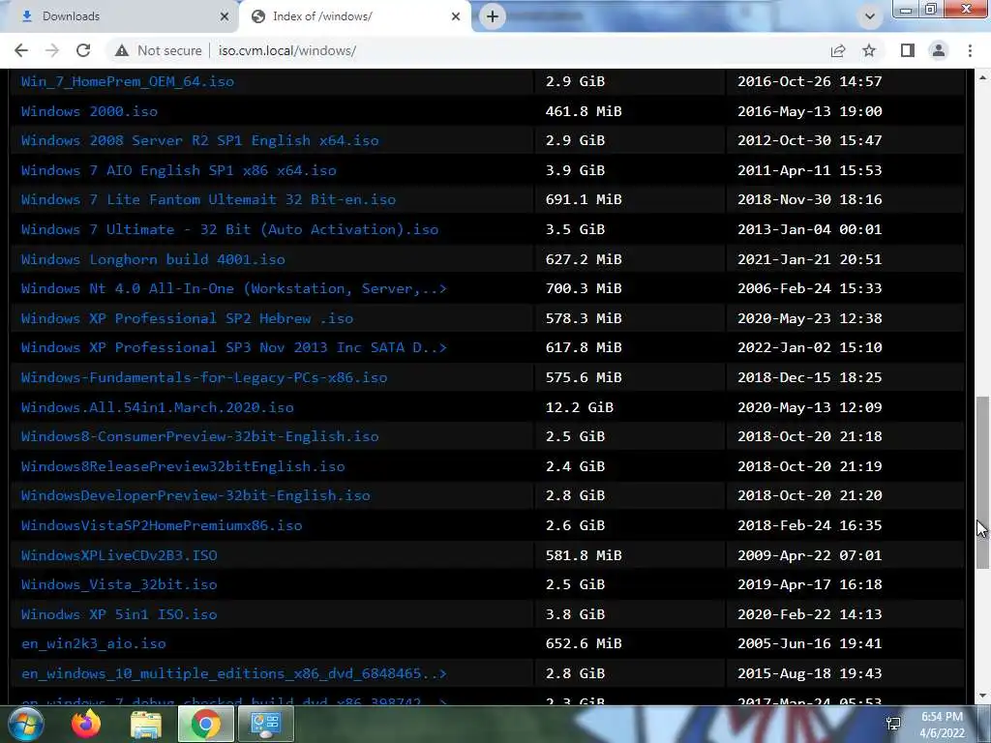The width and height of the screenshot is (991, 743).
Task: Download Windows.All.54in1.March.2020.iso
Action: (x=158, y=407)
